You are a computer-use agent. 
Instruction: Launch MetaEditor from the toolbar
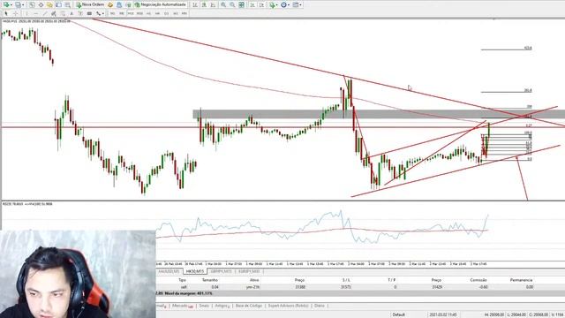[x=110, y=4]
